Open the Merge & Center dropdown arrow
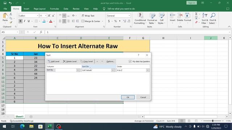The height and width of the screenshot is (130, 232). tap(102, 21)
